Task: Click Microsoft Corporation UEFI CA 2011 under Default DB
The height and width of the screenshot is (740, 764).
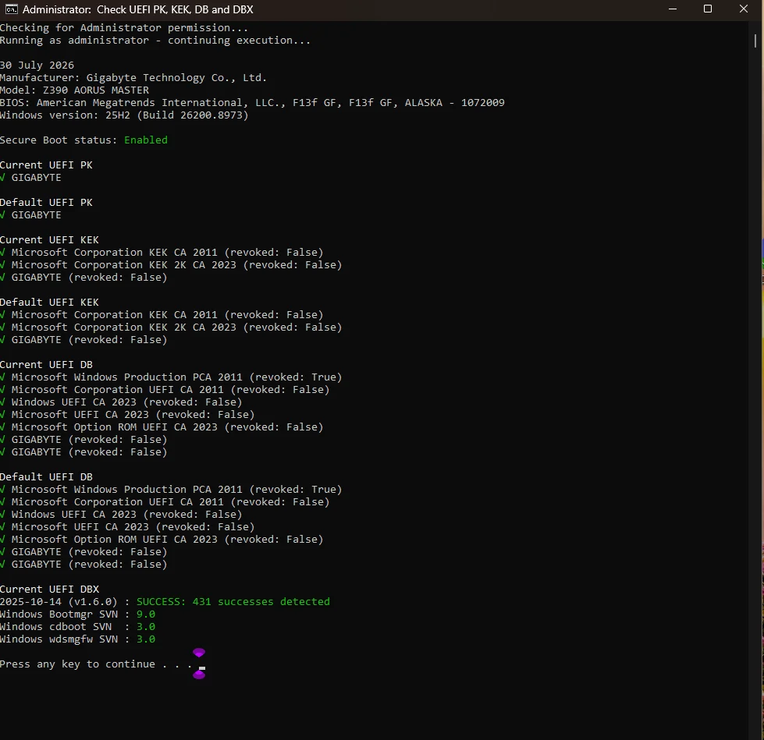Action: coord(170,502)
